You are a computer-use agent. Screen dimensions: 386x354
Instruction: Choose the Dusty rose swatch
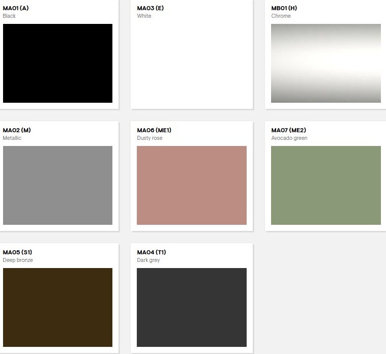[x=192, y=185]
